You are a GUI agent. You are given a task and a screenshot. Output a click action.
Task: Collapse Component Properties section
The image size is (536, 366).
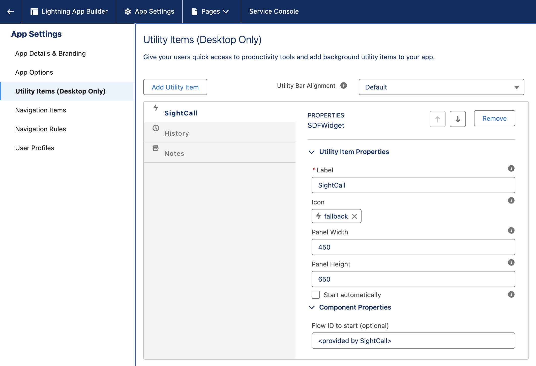312,308
